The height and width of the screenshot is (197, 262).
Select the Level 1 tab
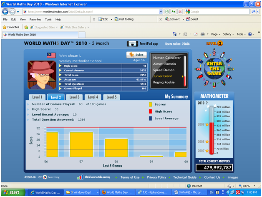coord(37,97)
